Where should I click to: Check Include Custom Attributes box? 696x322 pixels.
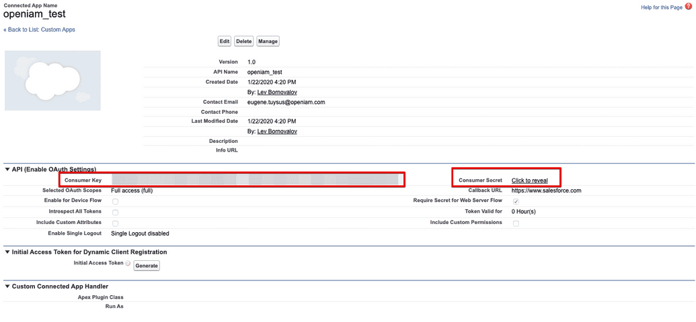[115, 223]
